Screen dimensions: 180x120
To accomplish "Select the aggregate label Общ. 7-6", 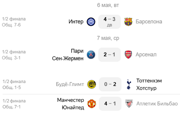I will point(11,25).
